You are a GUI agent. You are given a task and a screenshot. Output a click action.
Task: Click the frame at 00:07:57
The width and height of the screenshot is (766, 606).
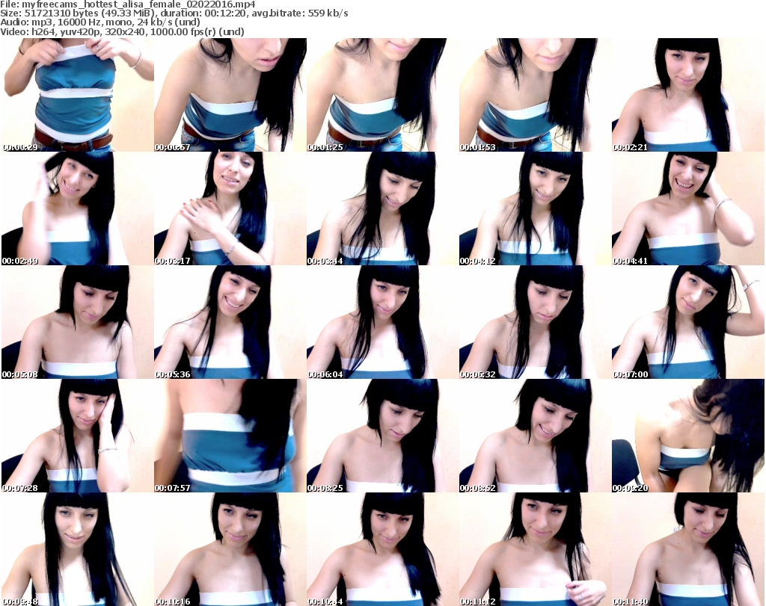pos(230,436)
